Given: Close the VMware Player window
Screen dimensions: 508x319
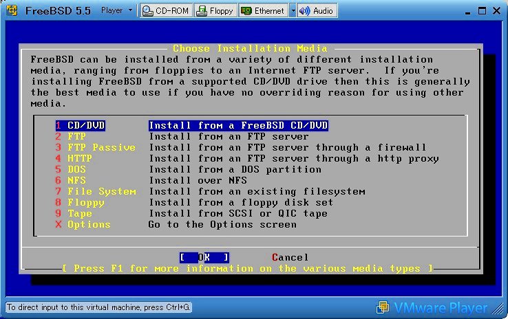Looking at the screenshot, I should coord(496,10).
